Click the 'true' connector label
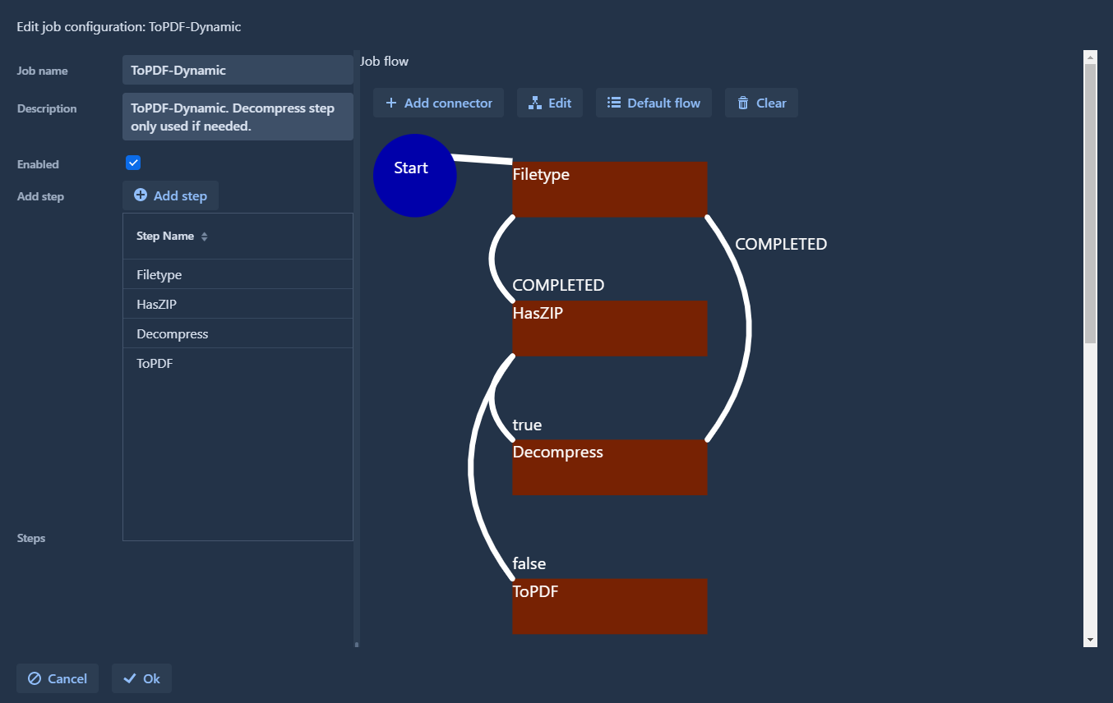 coord(527,425)
